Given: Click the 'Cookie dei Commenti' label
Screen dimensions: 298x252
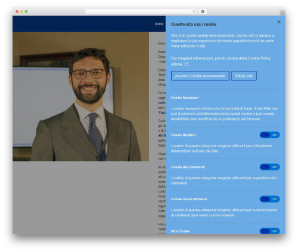Looking at the screenshot, I should coord(188,167).
